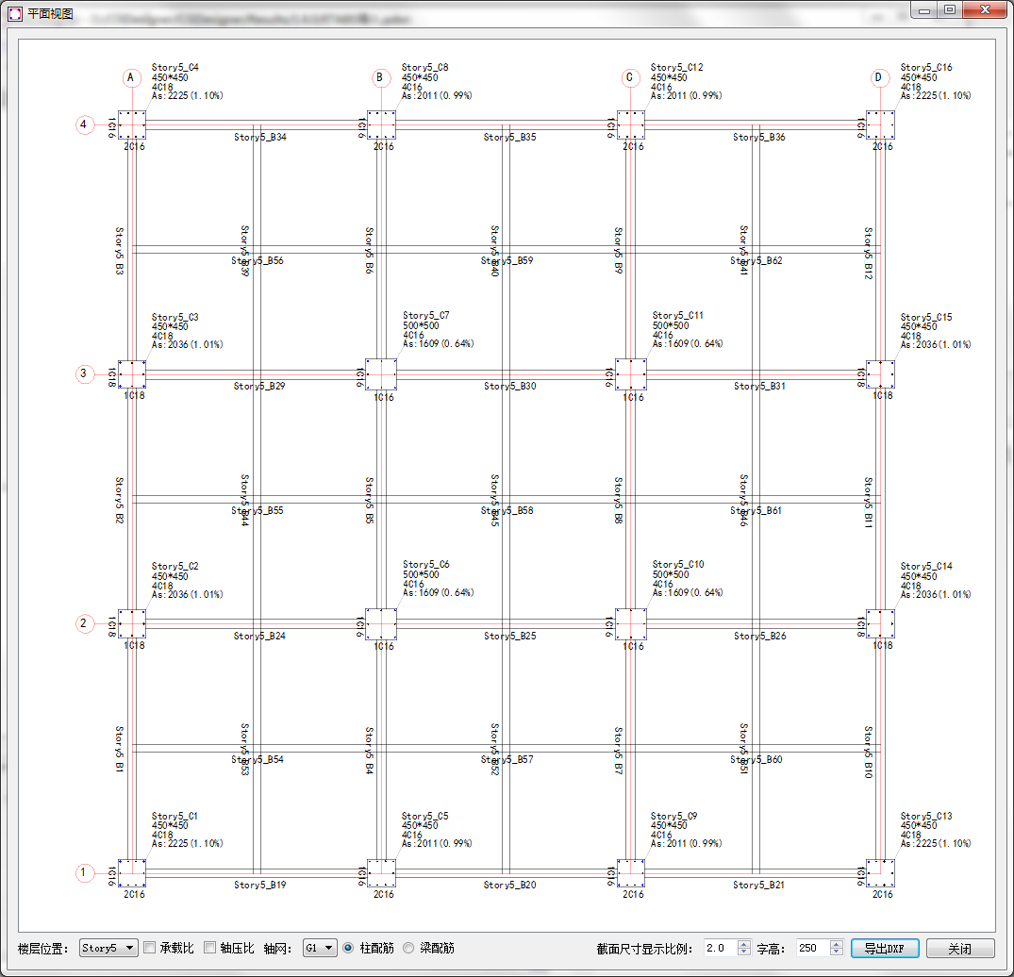1014x977 pixels.
Task: Open the Story5 floor position dropdown
Action: tap(108, 948)
